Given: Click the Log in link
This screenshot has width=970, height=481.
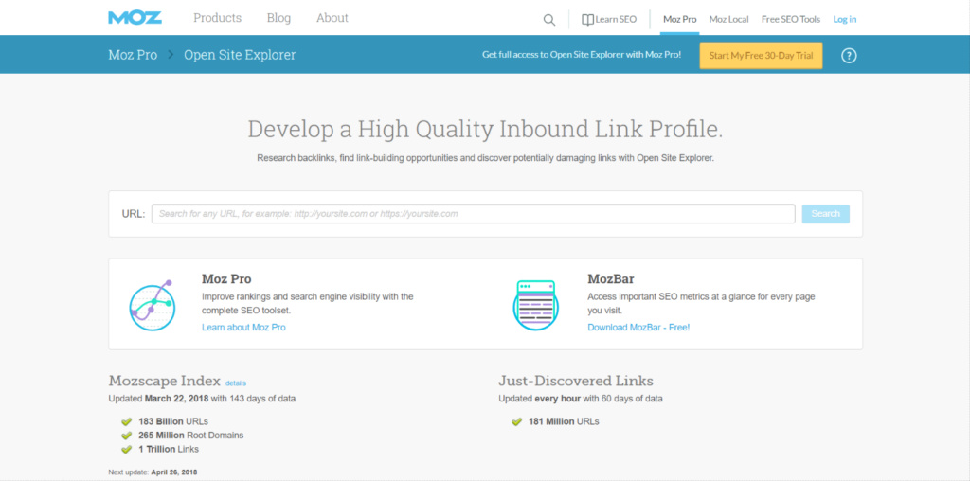Looking at the screenshot, I should [844, 19].
